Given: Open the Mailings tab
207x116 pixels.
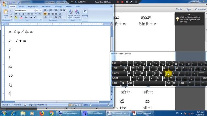Looking at the screenshot, I should coord(58,6).
